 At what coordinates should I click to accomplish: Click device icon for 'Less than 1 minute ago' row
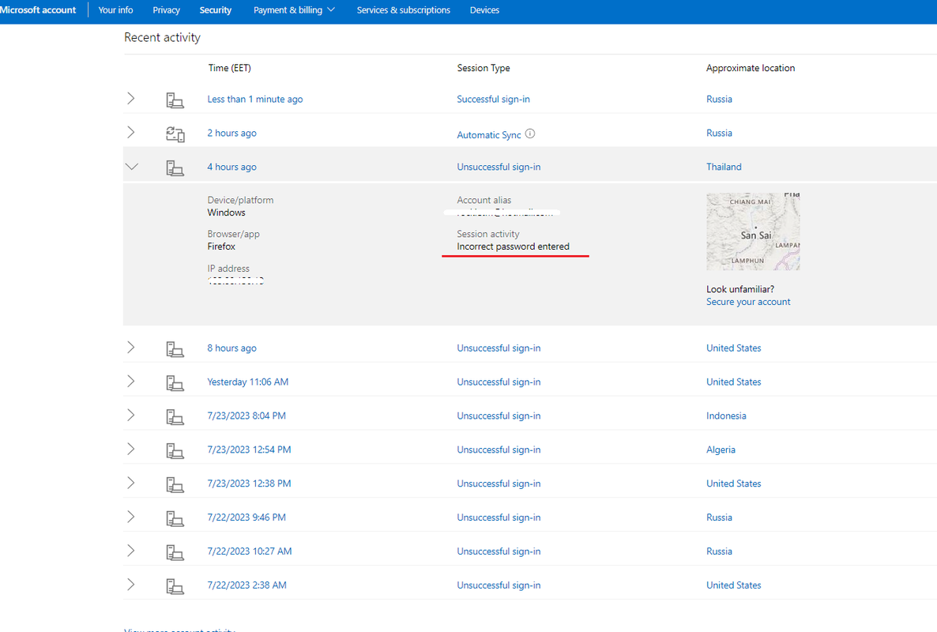click(175, 100)
